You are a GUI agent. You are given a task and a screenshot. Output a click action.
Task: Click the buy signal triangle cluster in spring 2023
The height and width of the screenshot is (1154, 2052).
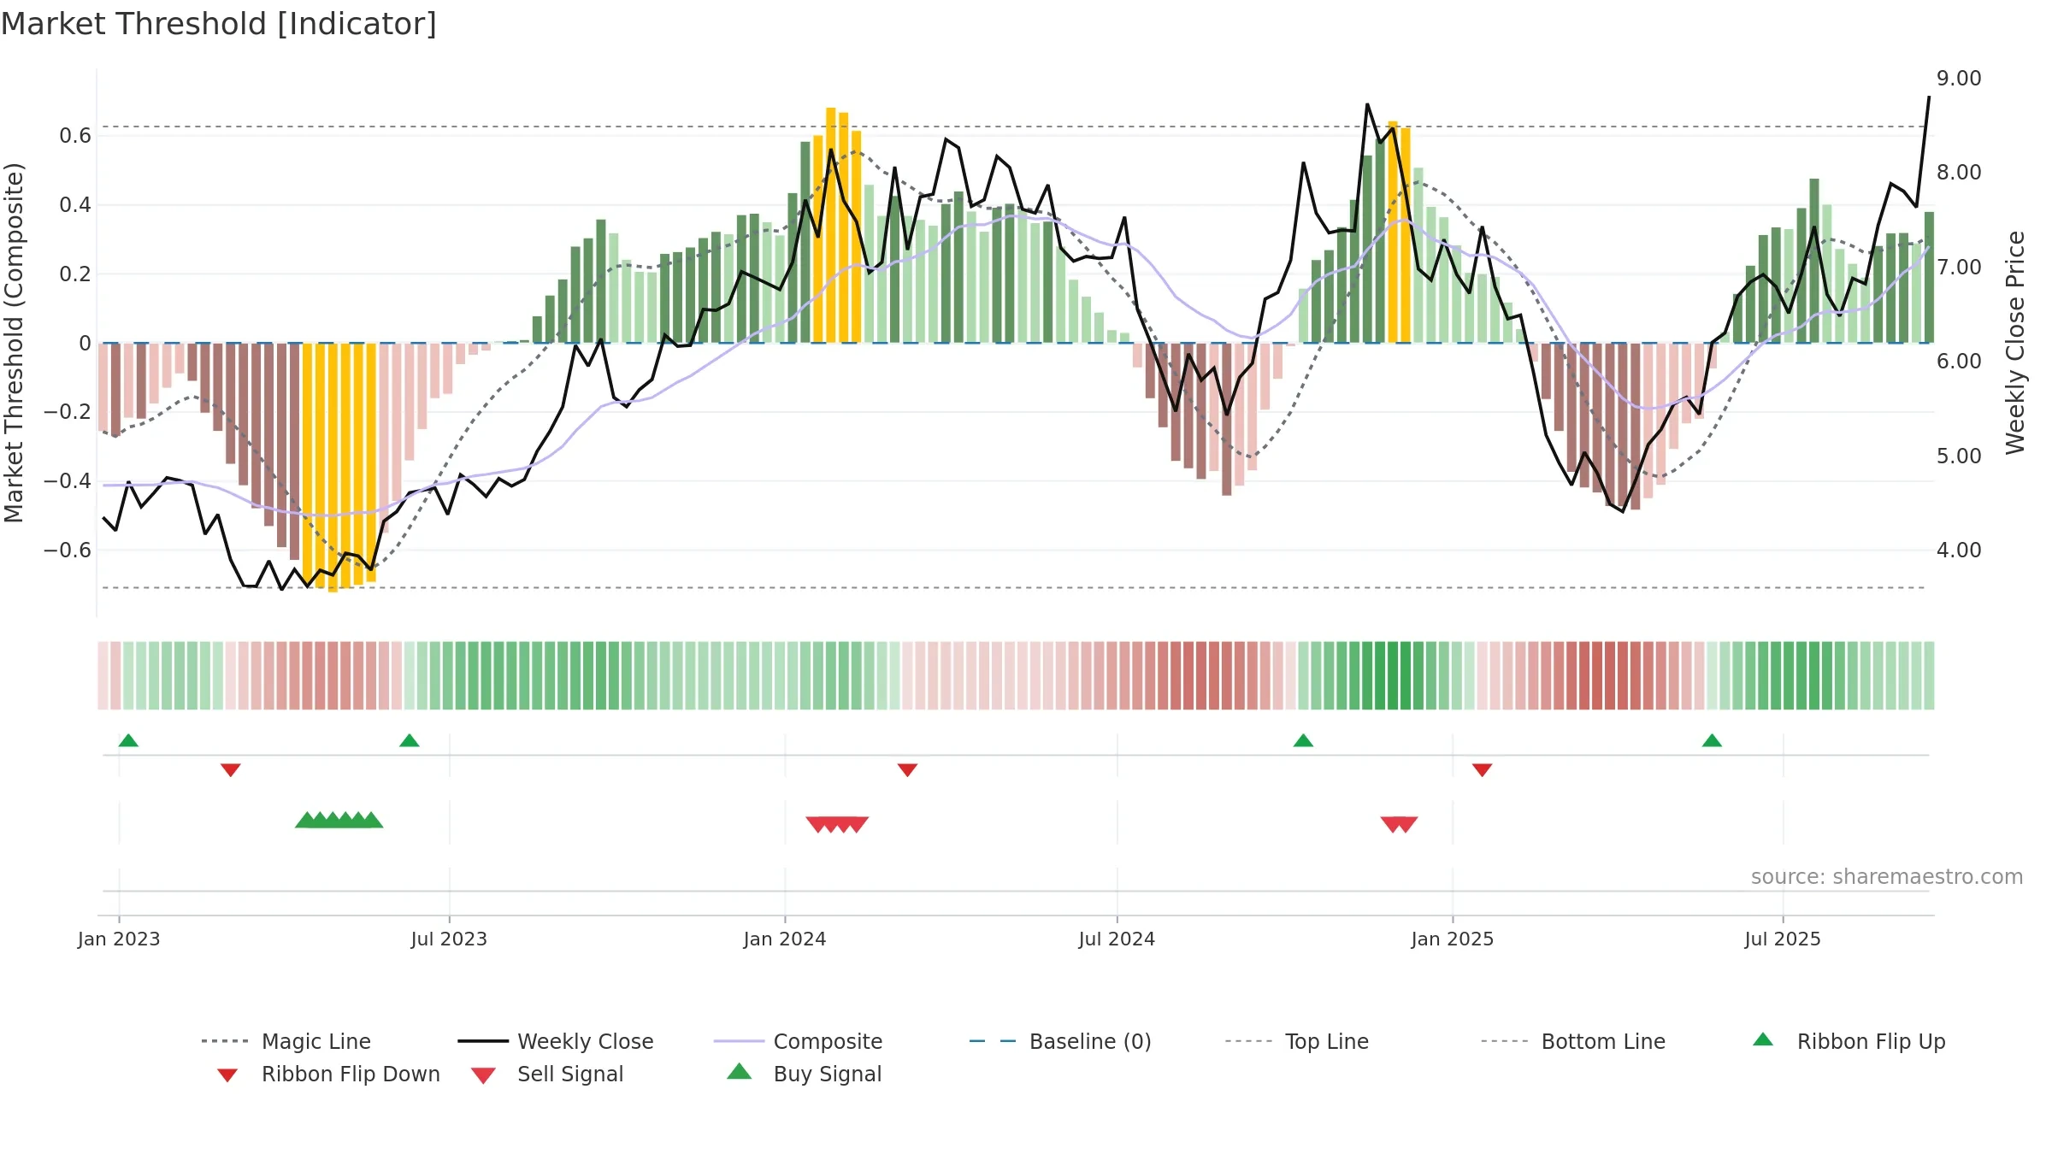(x=339, y=820)
